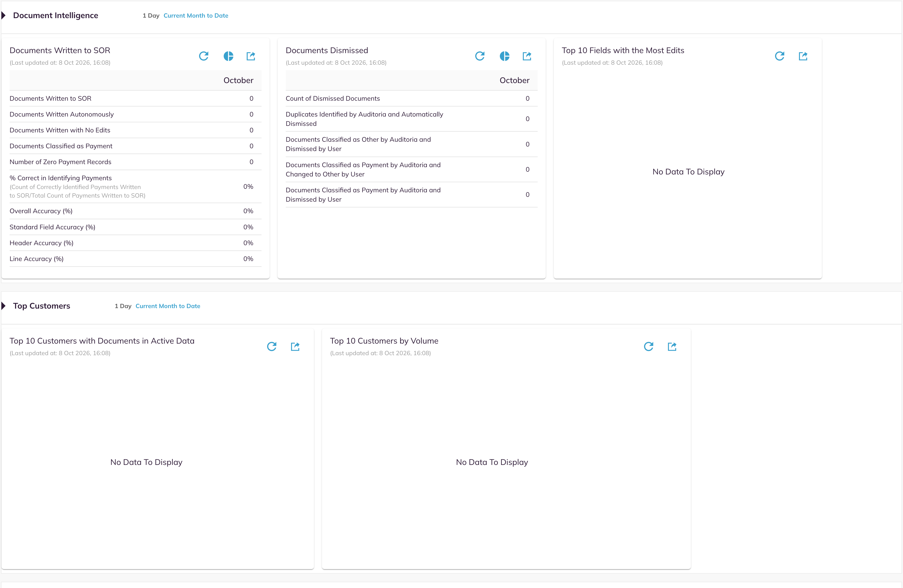Click Classified as Other and Dismissed row
This screenshot has height=588, width=903.
tap(412, 144)
